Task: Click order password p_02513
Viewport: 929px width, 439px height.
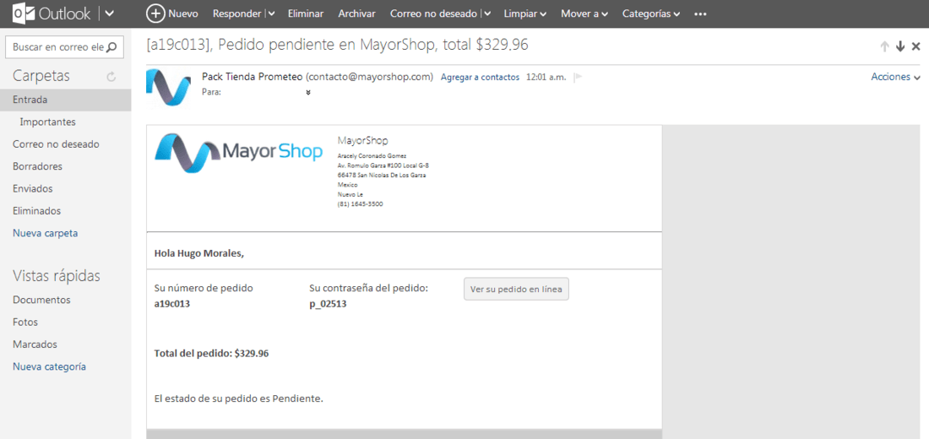Action: [328, 305]
